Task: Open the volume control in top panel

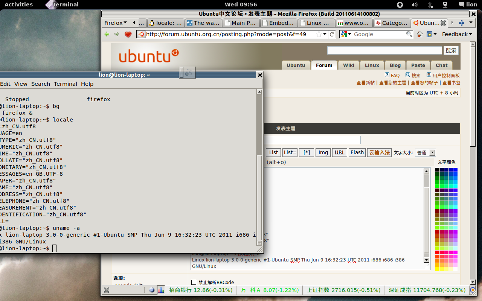Action: tap(415, 5)
